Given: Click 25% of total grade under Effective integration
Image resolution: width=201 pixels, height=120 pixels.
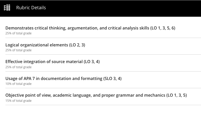Looking at the screenshot, I should 19,67.
